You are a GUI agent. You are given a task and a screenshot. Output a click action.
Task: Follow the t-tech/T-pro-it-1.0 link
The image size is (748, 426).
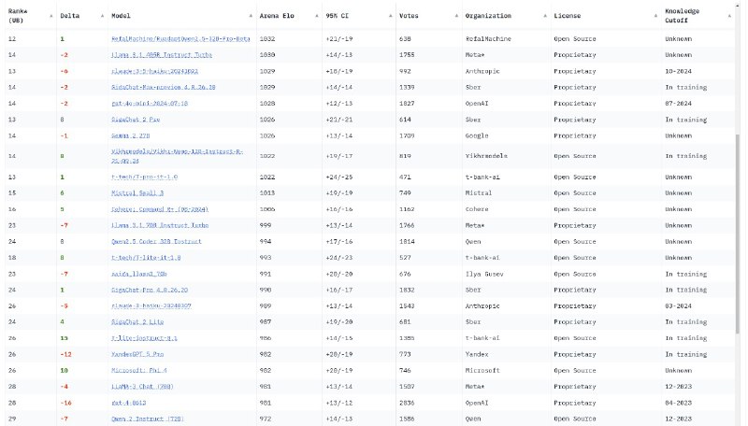pos(144,177)
